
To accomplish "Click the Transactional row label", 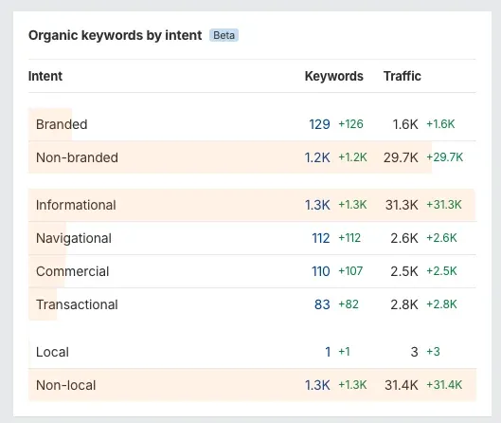I will click(x=77, y=304).
